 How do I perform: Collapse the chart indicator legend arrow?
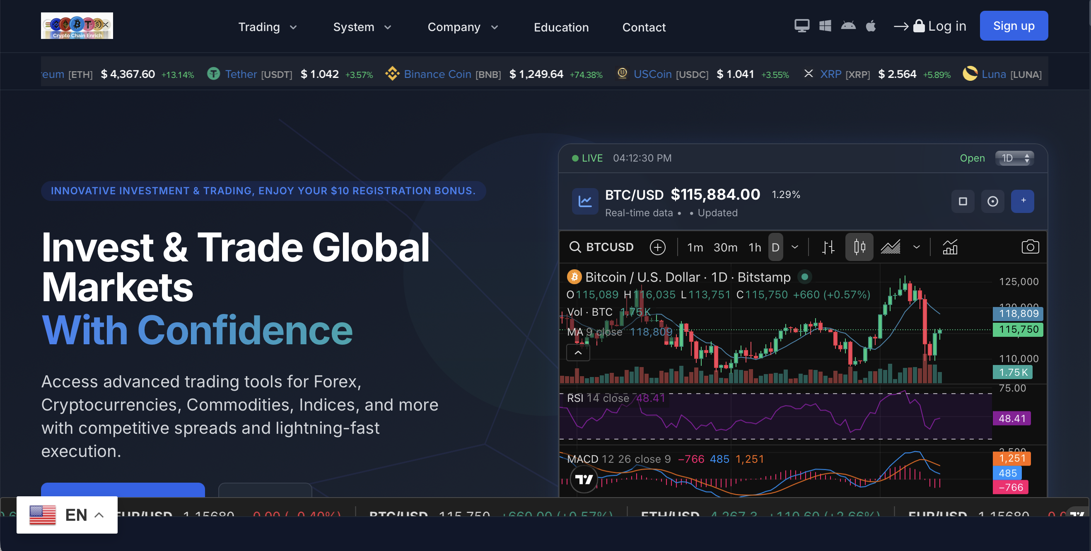pyautogui.click(x=578, y=353)
